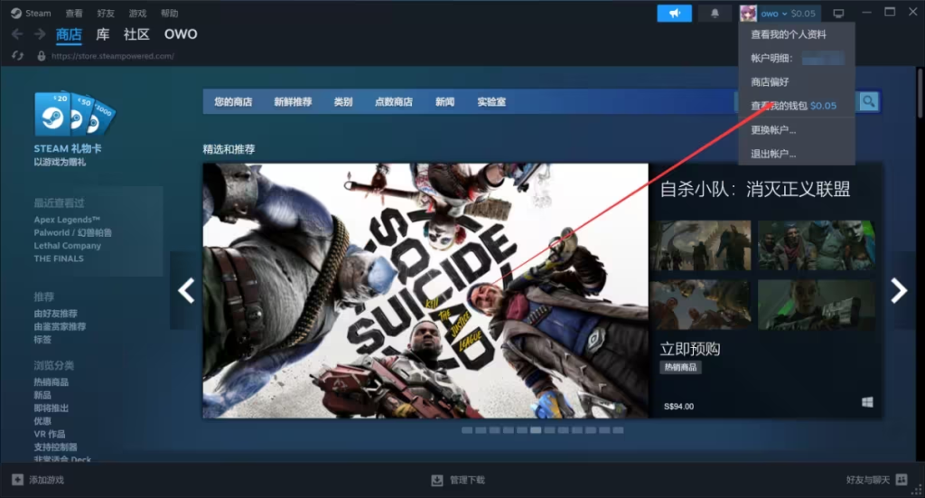Open 即将推出 browse category
This screenshot has width=925, height=498.
point(51,408)
